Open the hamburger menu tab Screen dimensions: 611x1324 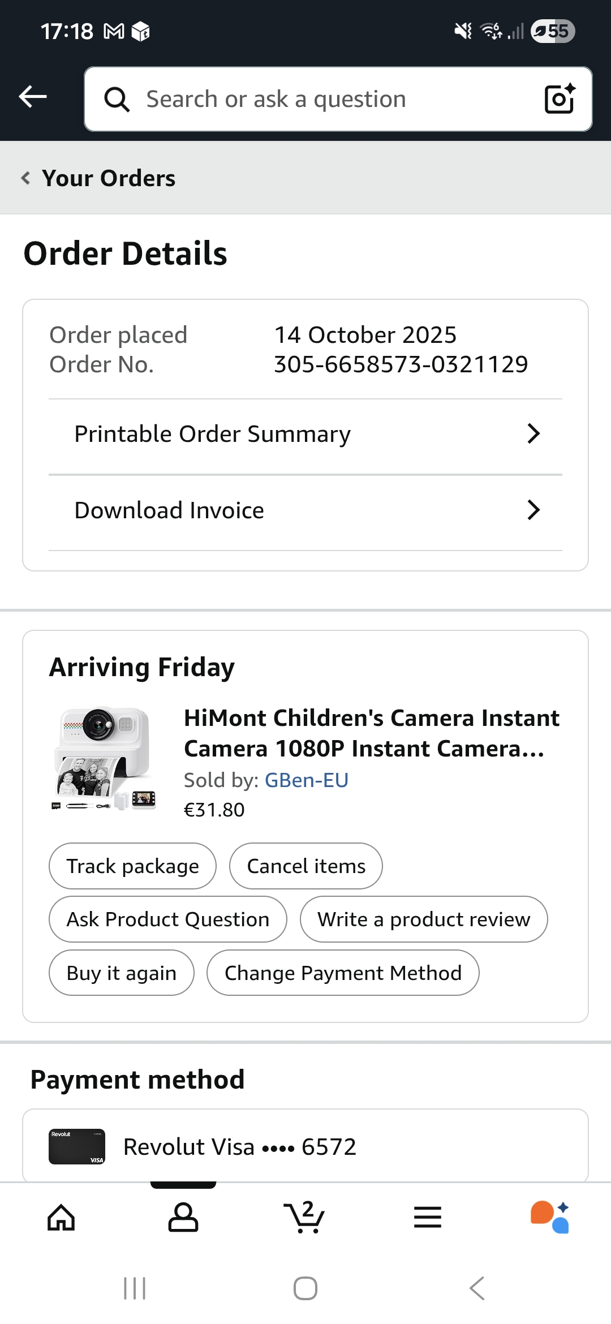[x=428, y=1218]
